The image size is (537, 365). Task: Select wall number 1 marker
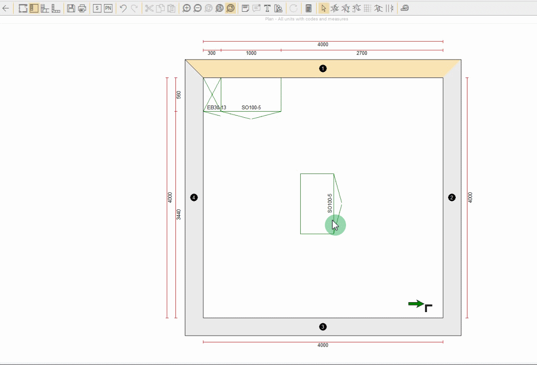click(x=323, y=69)
